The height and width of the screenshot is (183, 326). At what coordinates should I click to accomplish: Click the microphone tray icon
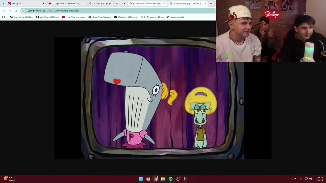pos(301,179)
